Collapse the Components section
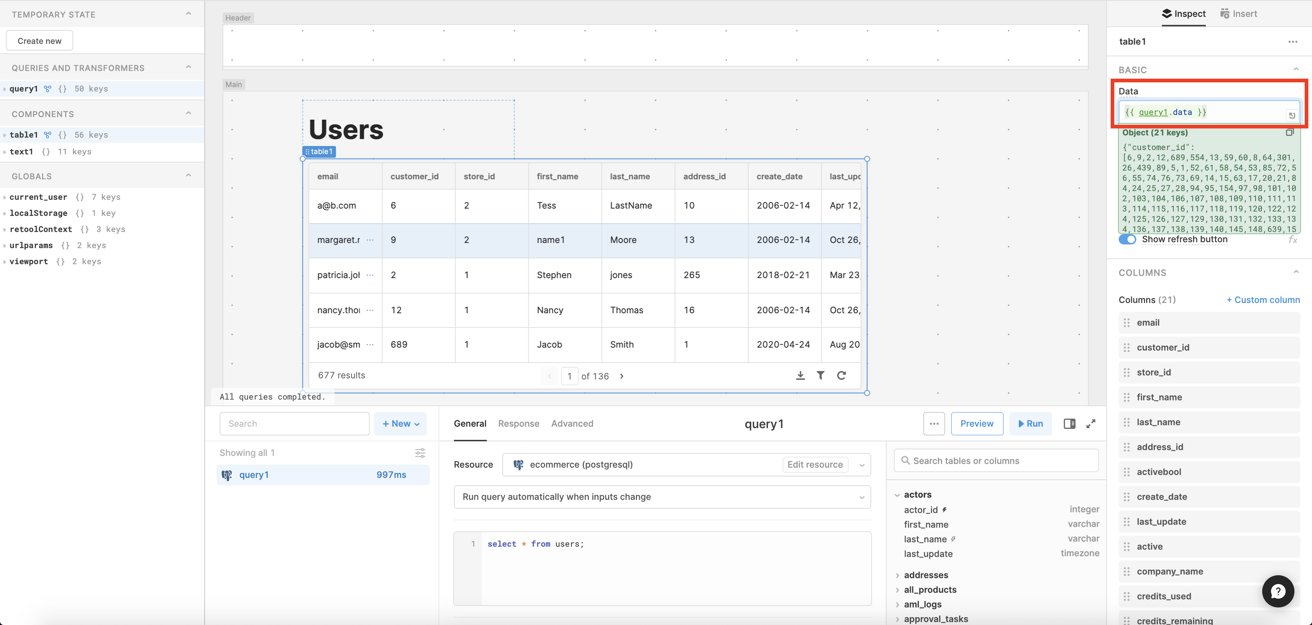 pyautogui.click(x=189, y=113)
